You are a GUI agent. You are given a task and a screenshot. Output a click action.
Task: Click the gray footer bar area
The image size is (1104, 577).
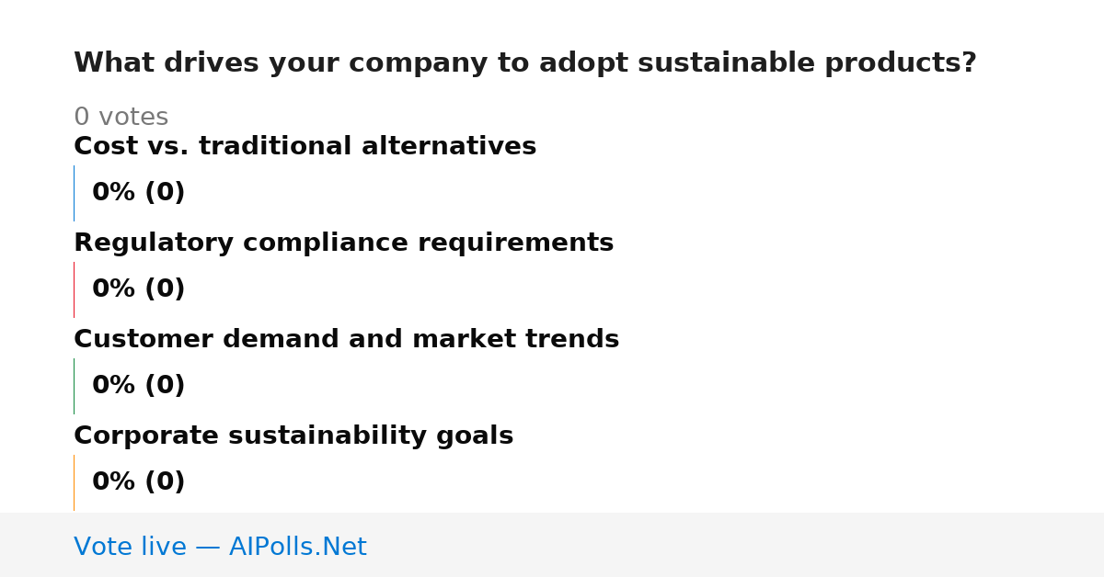click(x=552, y=545)
